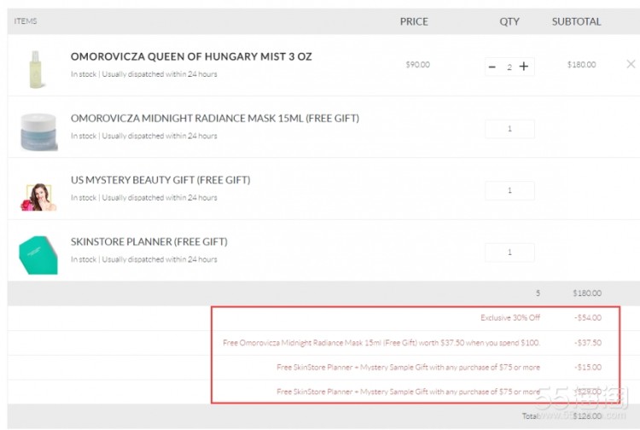
Task: Click the item count 5 in summary row
Action: 538,293
